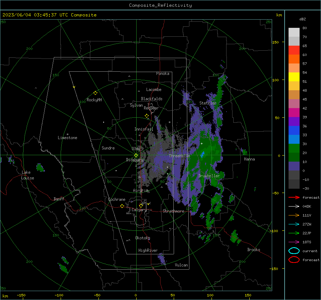This screenshot has width=321, height=300.
Task: Click the Hanna city label
Action: point(249,159)
